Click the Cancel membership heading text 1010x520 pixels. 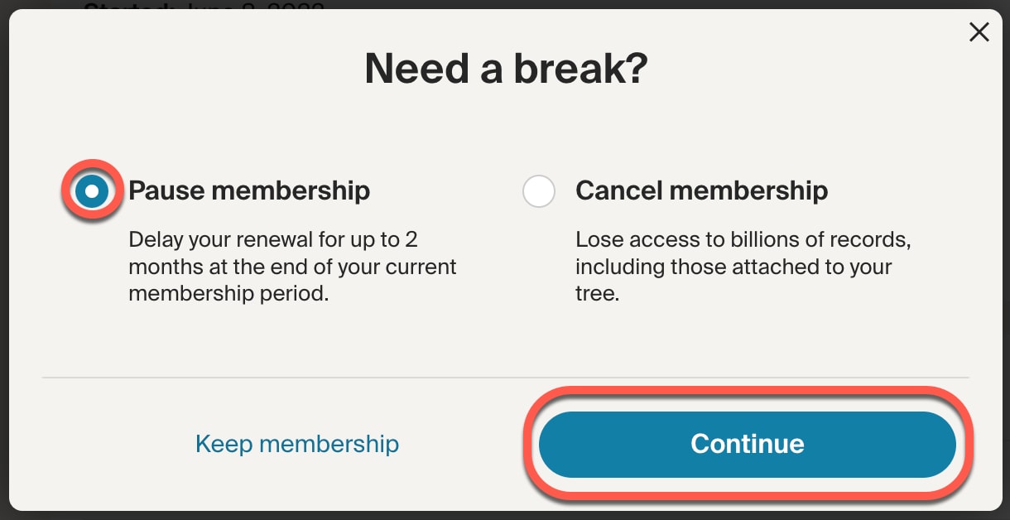click(701, 190)
